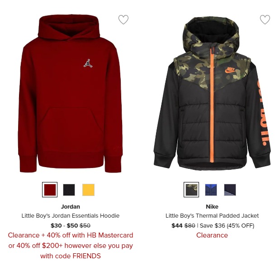Viewport: 280px width, 261px height.
Task: Click the $44 jacket sale price
Action: (x=177, y=225)
